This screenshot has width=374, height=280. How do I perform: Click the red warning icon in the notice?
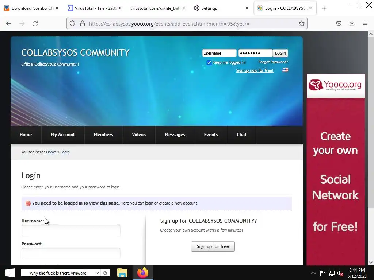28,203
